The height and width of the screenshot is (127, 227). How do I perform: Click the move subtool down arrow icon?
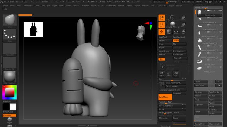[219, 82]
